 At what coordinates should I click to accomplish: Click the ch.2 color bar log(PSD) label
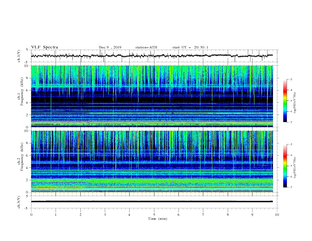click(x=295, y=168)
